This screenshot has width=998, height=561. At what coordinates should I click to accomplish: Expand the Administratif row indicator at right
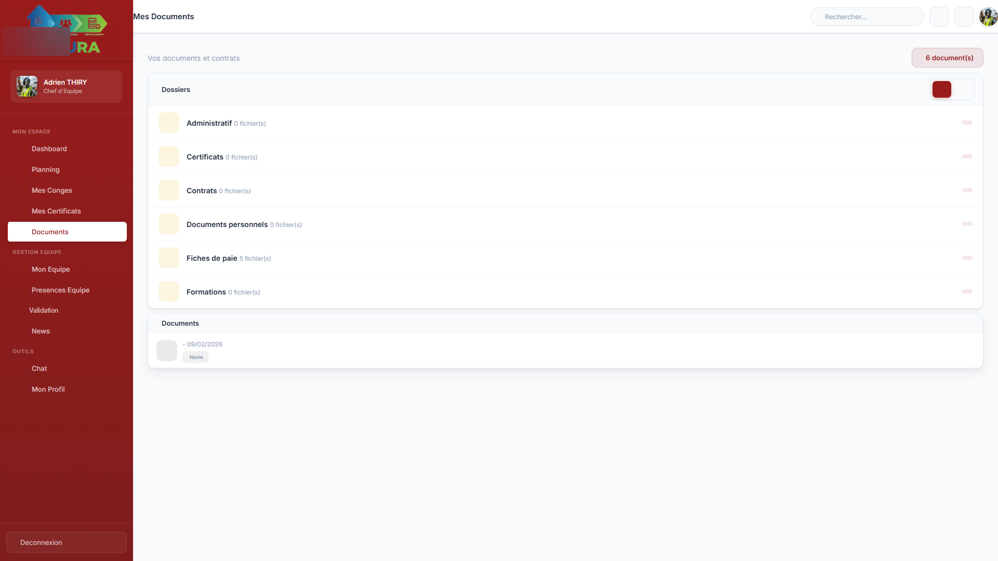[967, 123]
